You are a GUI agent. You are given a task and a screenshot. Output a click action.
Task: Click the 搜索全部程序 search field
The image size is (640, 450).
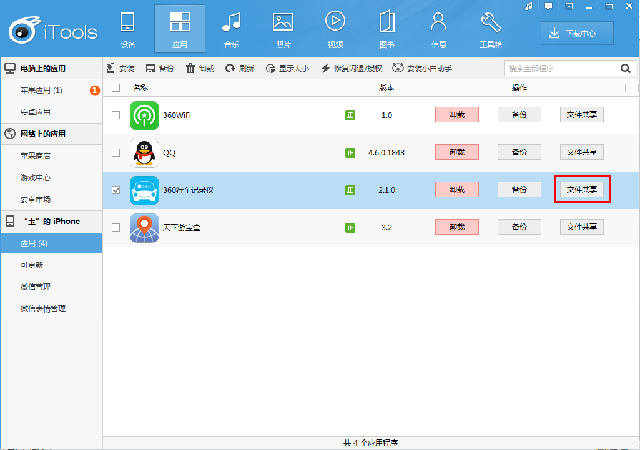tap(559, 69)
